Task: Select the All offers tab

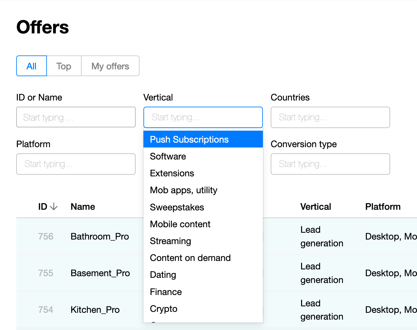Action: (x=31, y=66)
